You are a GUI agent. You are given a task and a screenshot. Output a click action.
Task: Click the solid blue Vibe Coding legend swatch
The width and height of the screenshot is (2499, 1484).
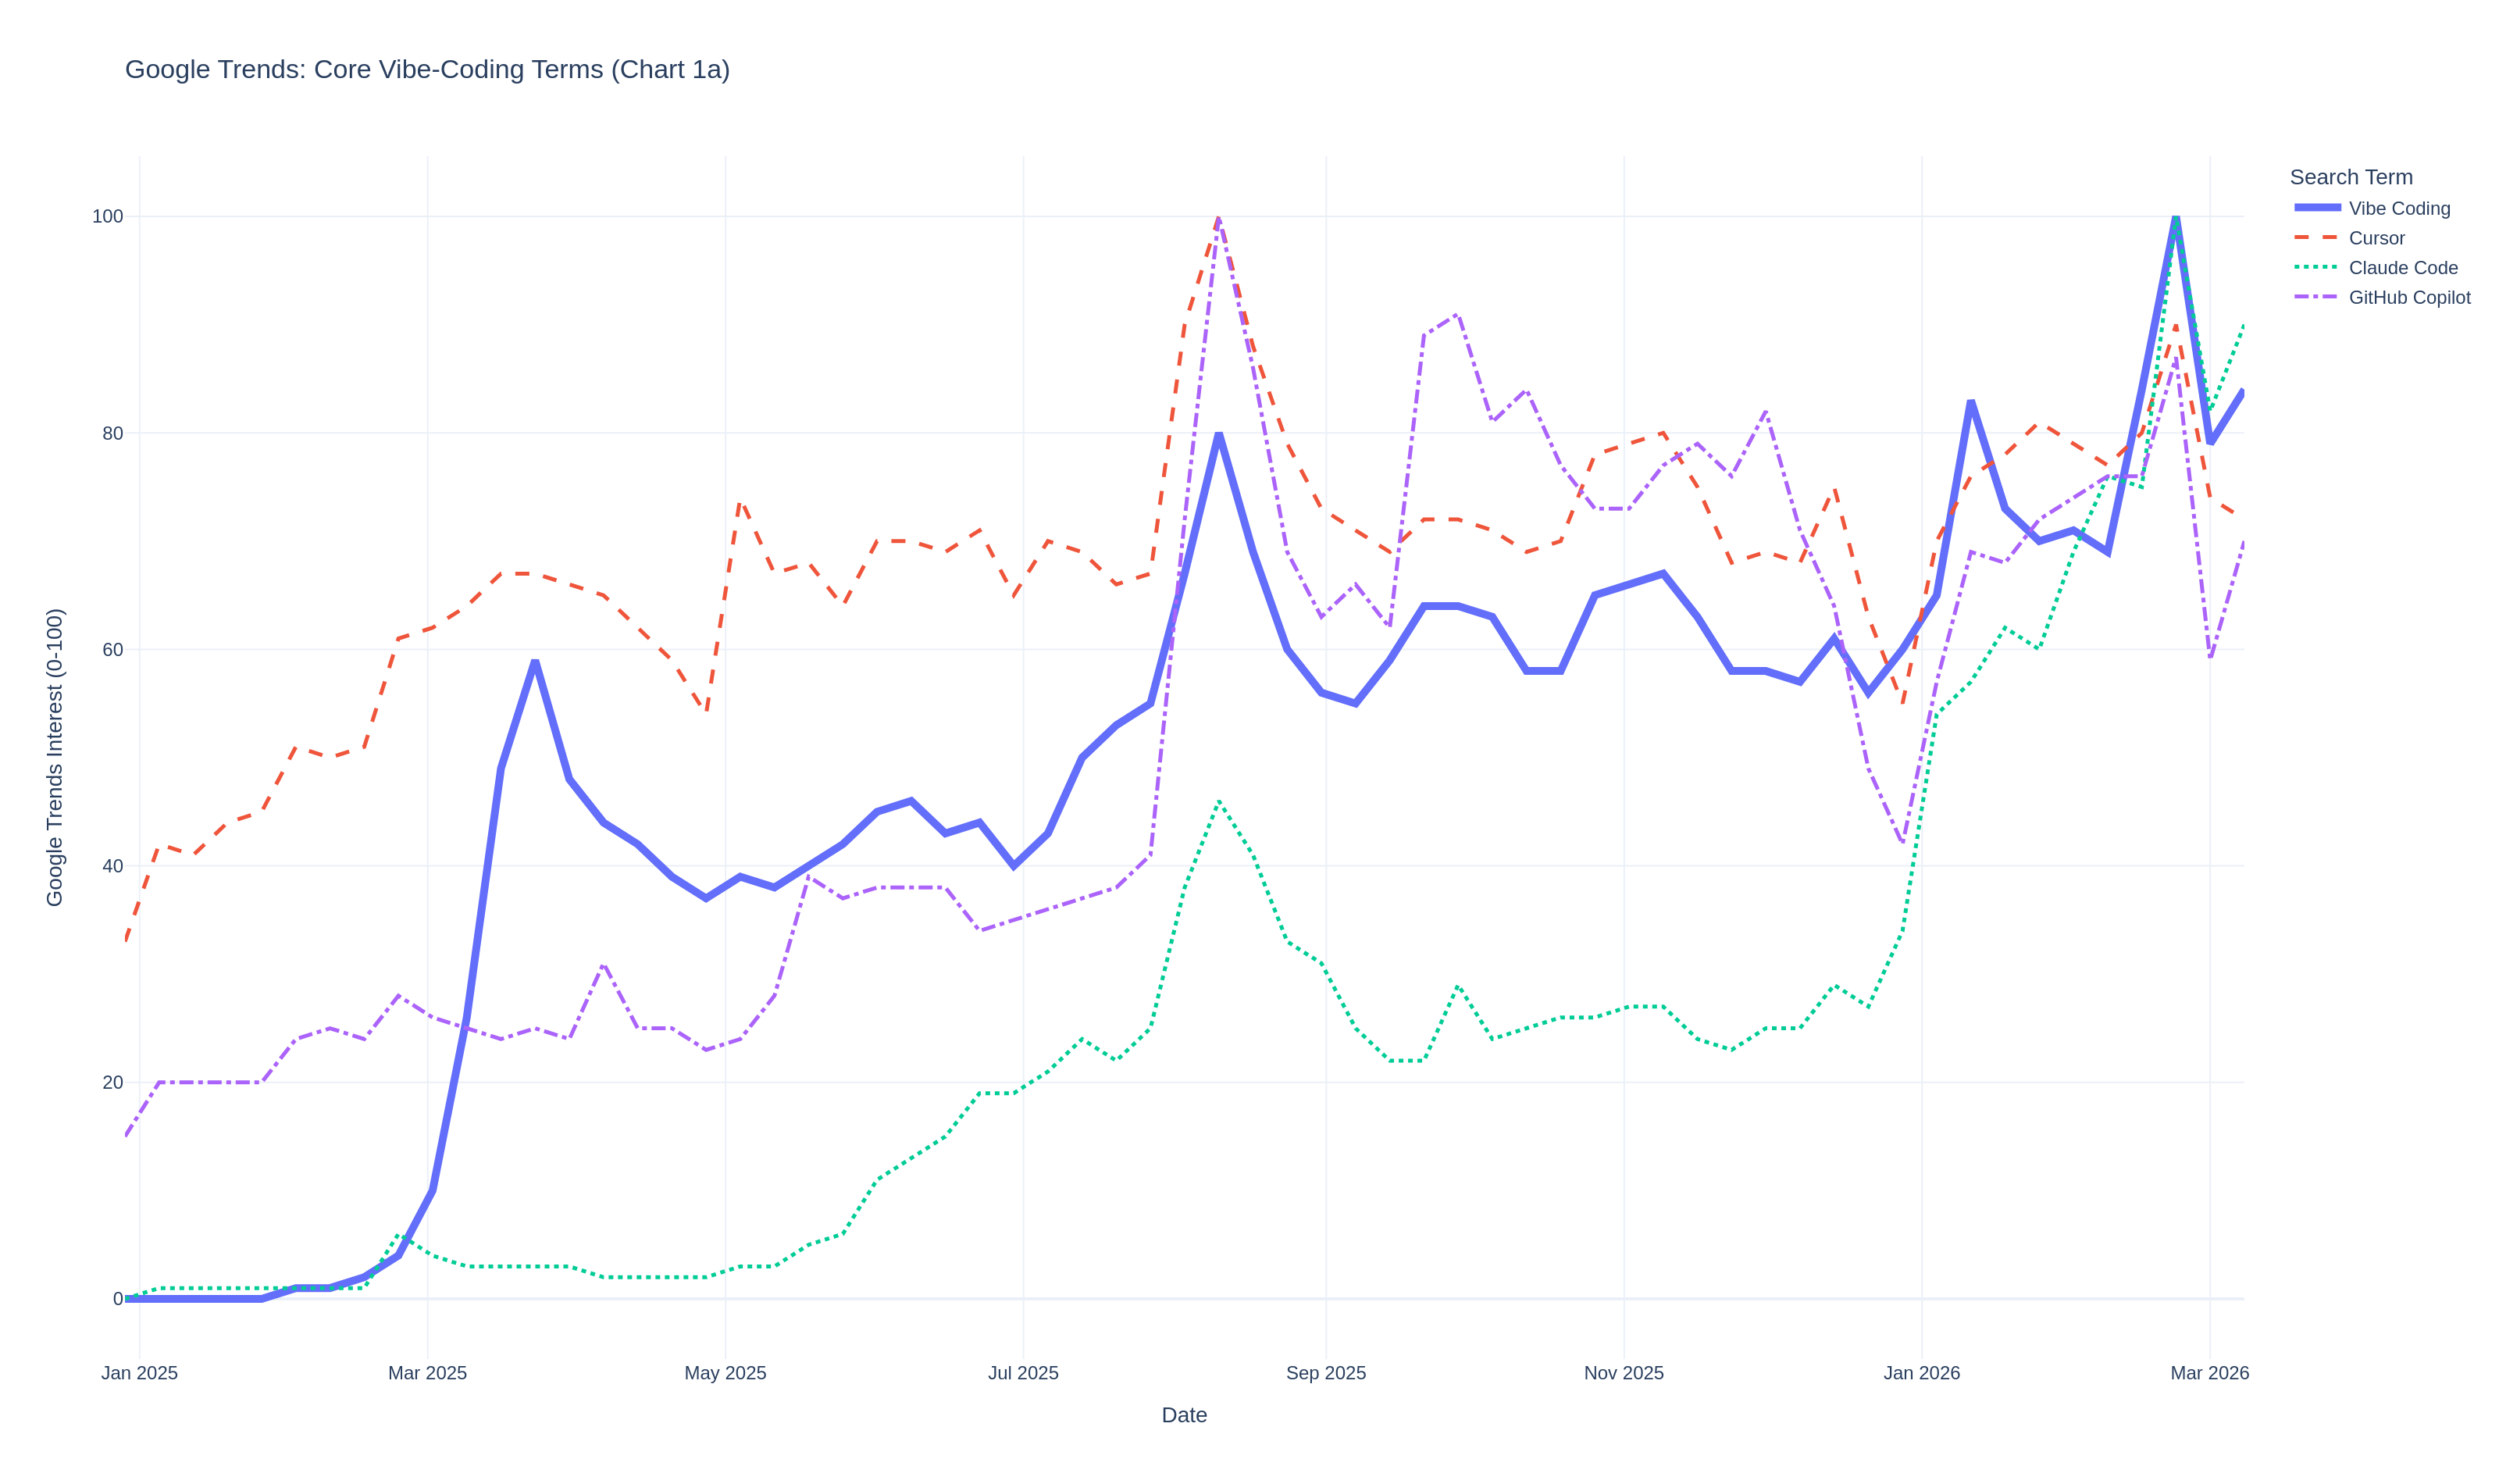(2317, 208)
